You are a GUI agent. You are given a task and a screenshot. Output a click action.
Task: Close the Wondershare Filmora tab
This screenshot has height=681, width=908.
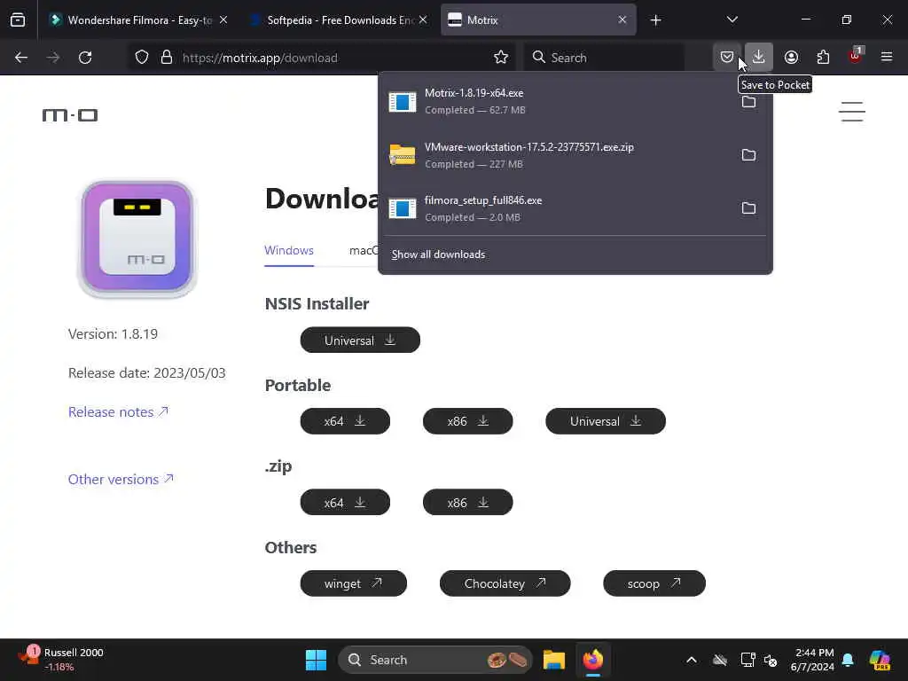click(x=223, y=20)
